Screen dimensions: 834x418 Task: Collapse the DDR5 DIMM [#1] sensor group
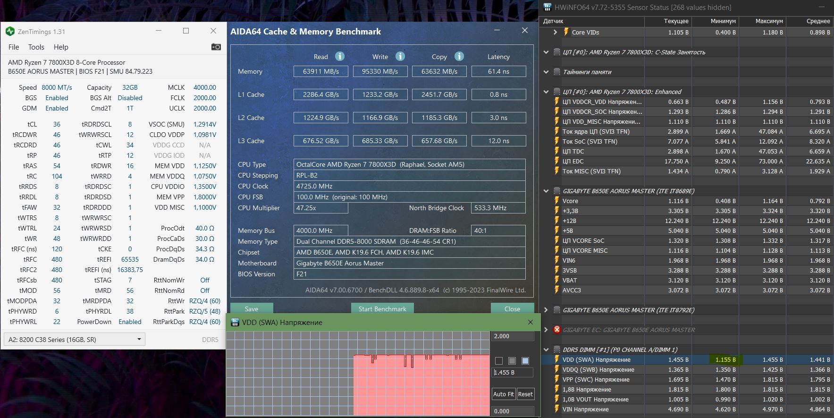click(546, 350)
